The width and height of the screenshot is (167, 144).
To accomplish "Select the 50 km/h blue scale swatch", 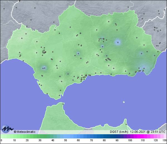I will pyautogui.click(x=66, y=136).
